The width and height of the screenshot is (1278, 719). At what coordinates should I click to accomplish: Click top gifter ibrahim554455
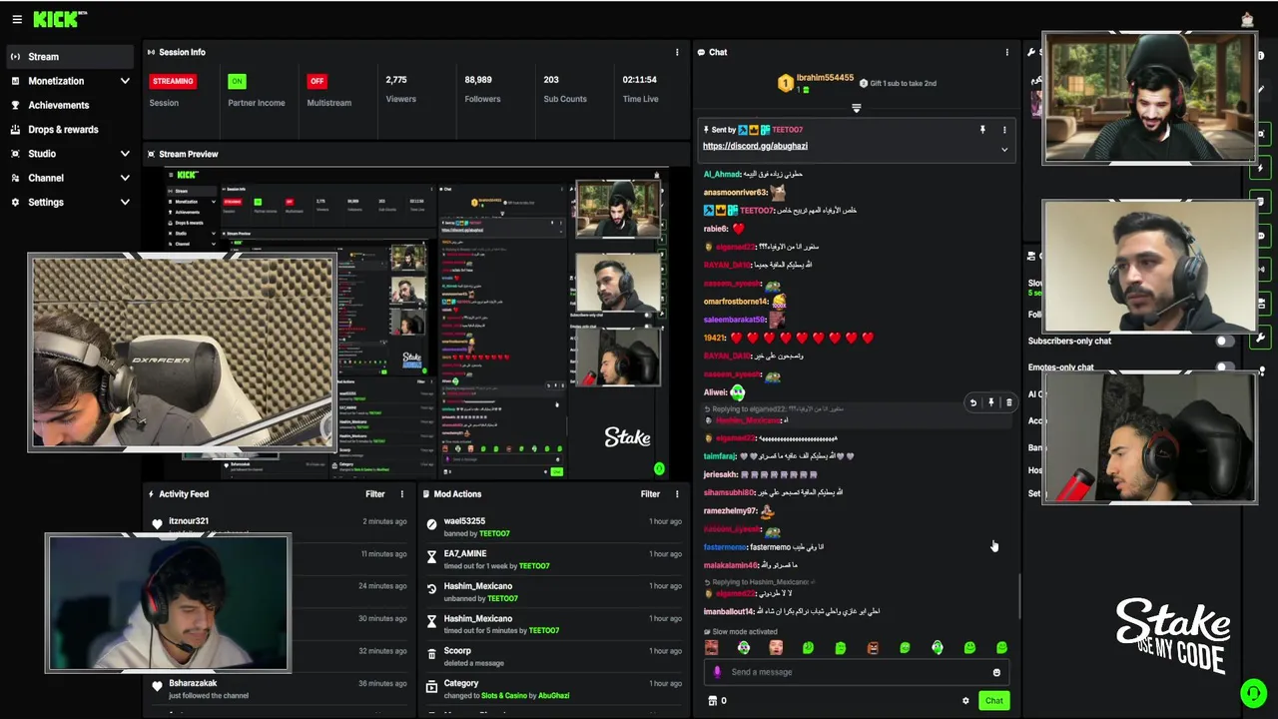[x=825, y=78]
